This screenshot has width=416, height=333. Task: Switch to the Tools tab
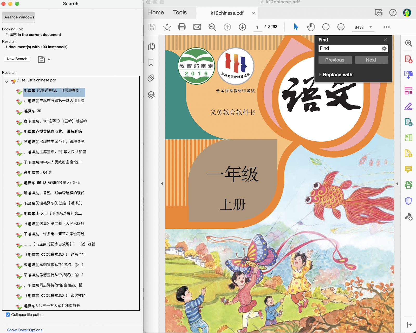point(180,12)
